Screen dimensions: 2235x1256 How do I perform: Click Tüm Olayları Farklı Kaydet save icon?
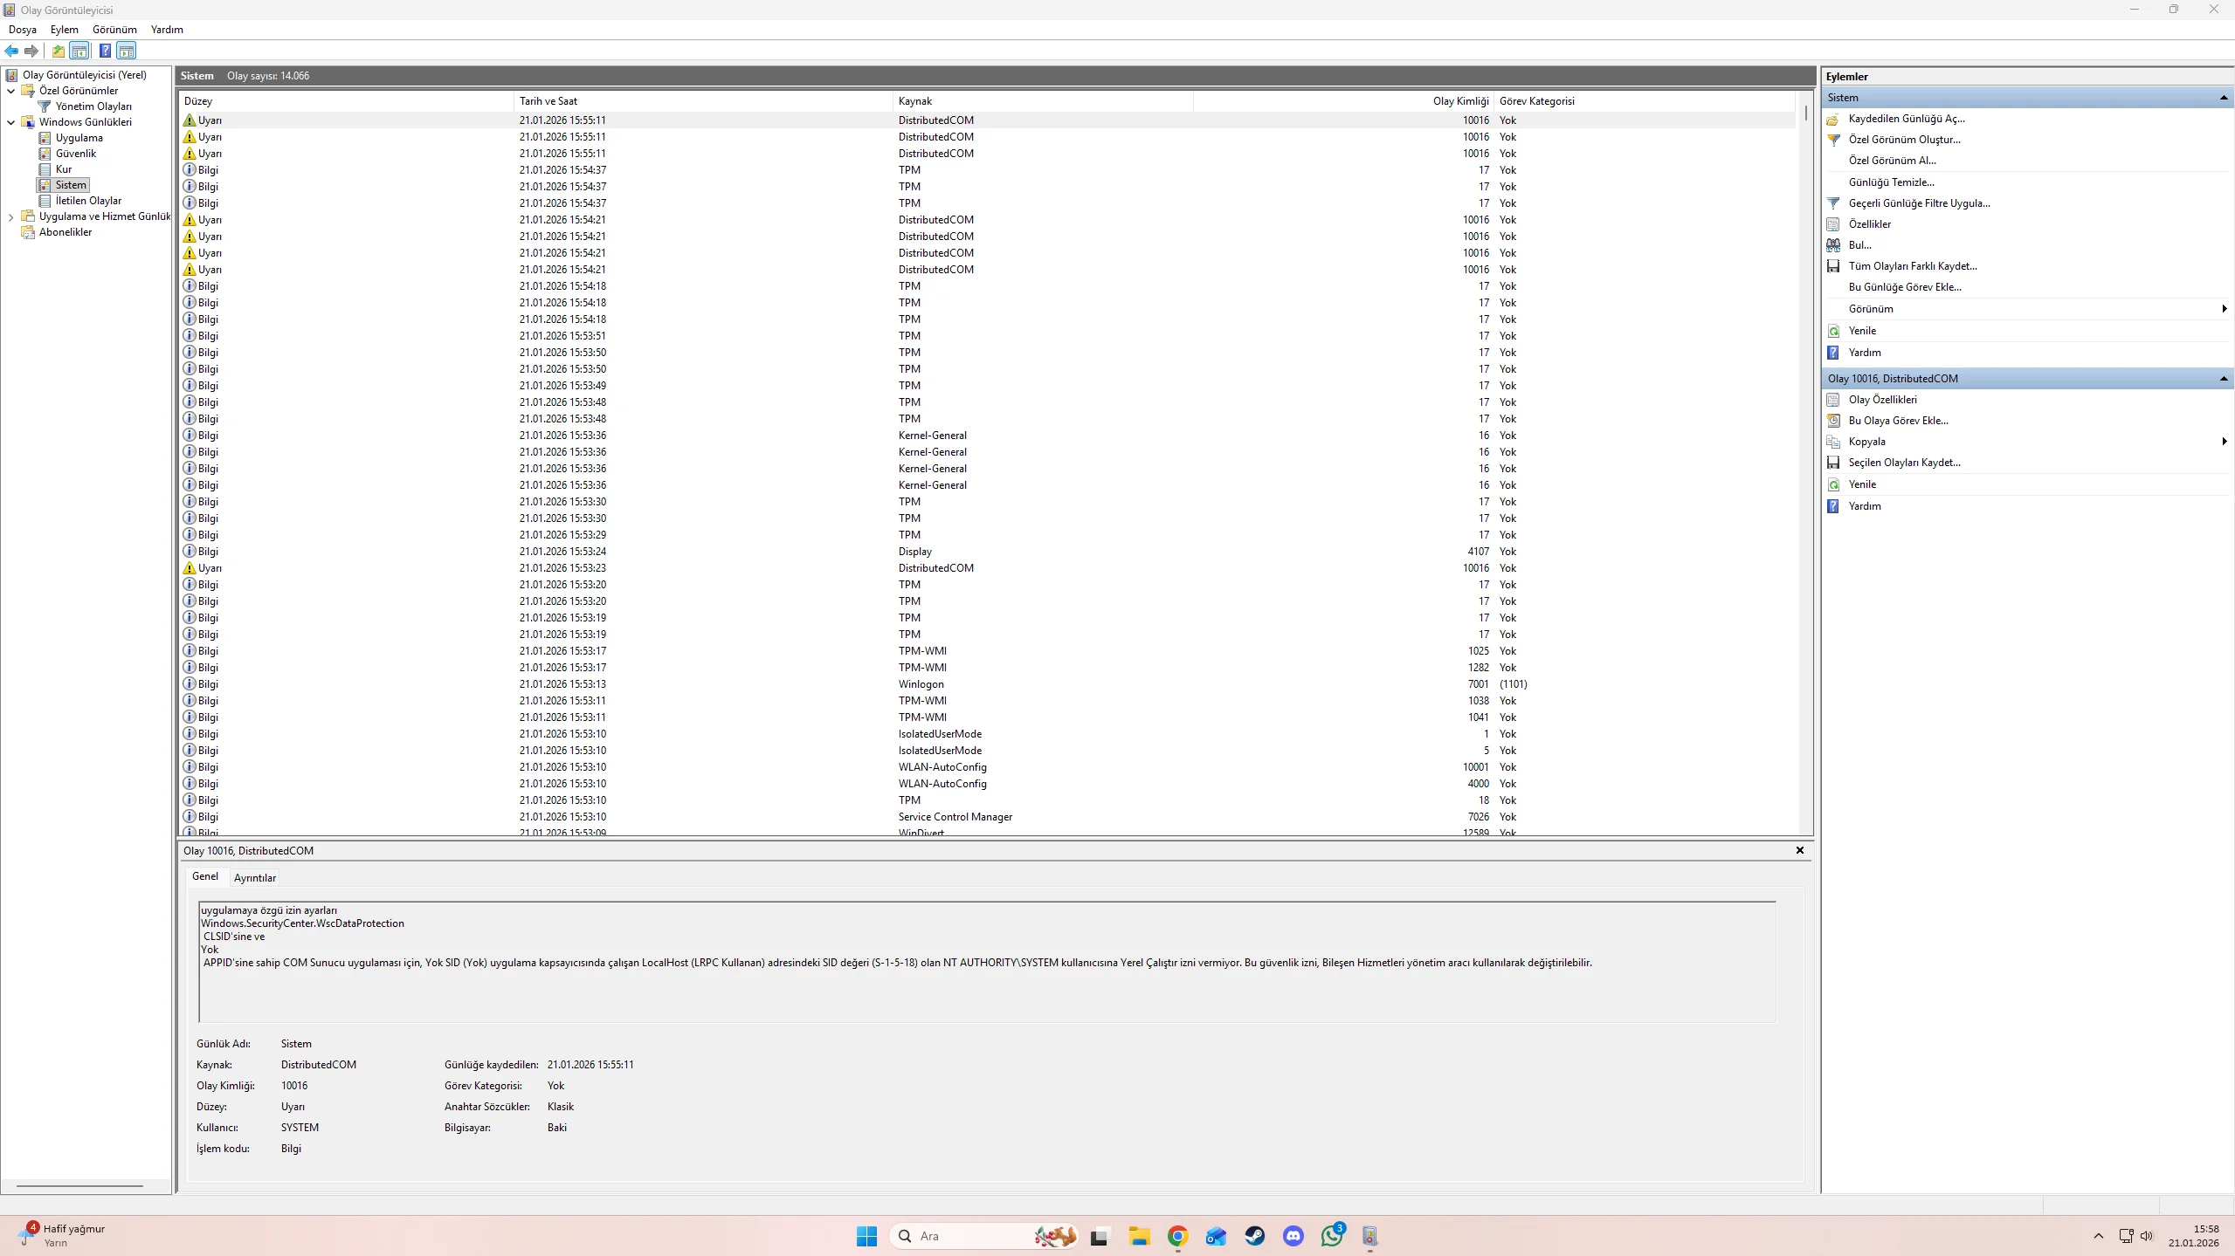point(1833,266)
